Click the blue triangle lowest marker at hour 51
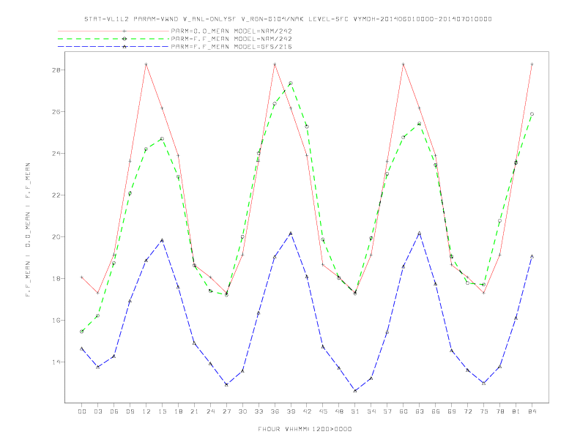 355,391
